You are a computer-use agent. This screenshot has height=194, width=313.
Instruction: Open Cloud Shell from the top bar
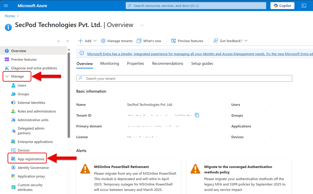(304, 6)
